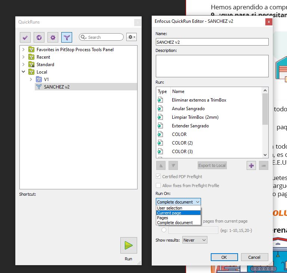The image size is (287, 273).
Task: Choose User selection from dropdown
Action: point(178,208)
